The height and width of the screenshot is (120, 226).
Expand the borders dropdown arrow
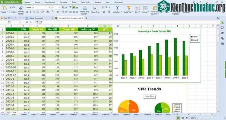[x=40, y=12]
